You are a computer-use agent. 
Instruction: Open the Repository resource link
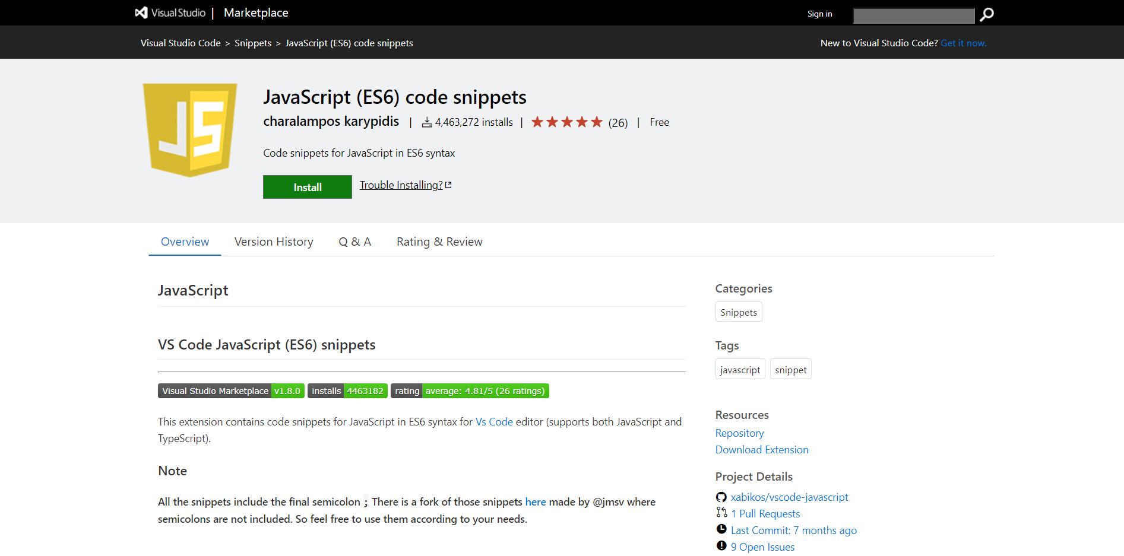740,433
